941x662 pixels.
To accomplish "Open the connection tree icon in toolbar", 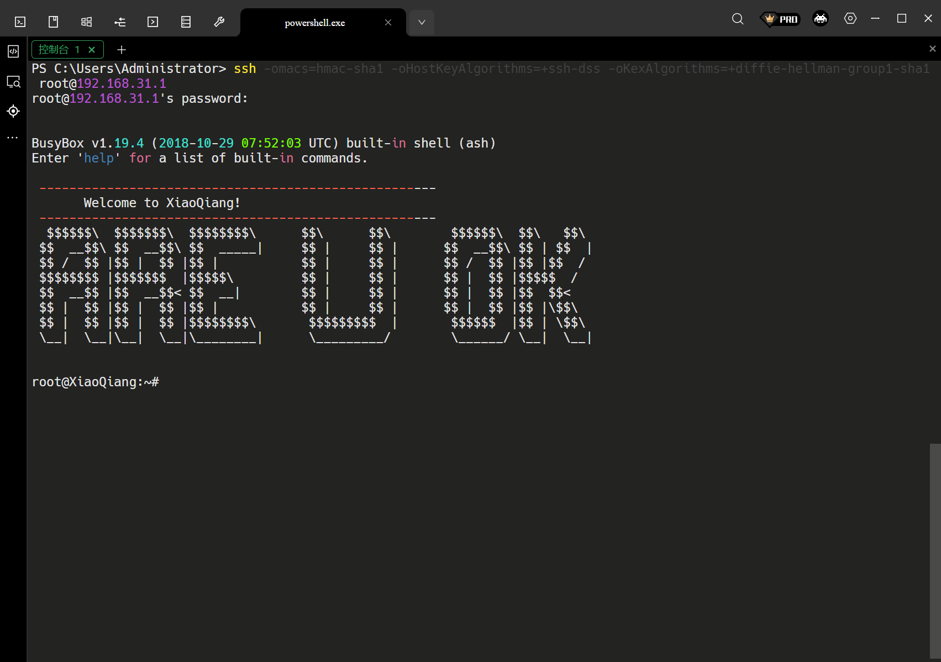I will coord(120,22).
